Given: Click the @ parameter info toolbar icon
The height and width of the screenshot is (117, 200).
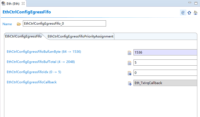Looking at the screenshot, I should point(183,13).
